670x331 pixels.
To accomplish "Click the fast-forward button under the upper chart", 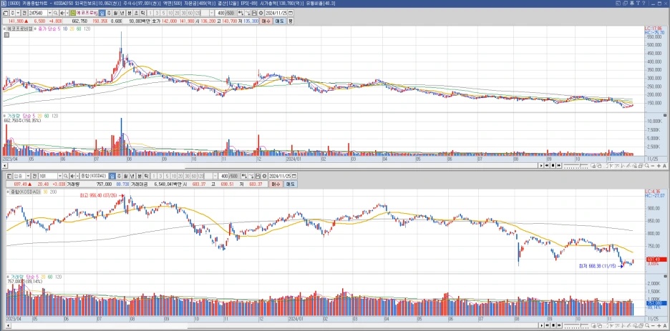I will 559,166.
